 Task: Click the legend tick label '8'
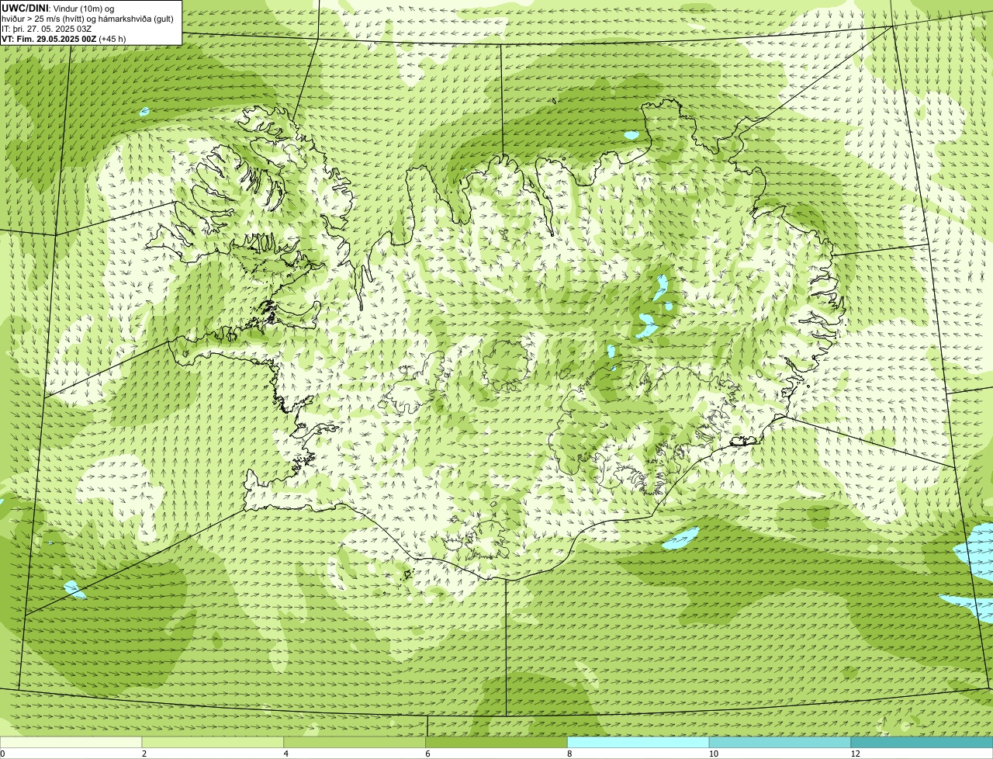[x=569, y=754]
